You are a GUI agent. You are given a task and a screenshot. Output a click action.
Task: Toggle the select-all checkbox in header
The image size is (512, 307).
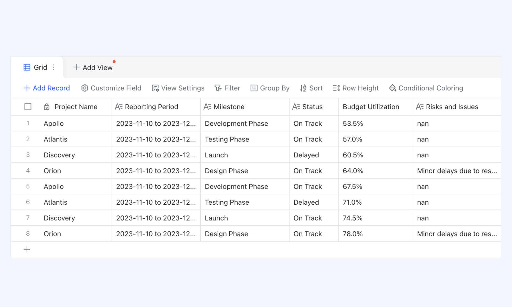pos(28,107)
